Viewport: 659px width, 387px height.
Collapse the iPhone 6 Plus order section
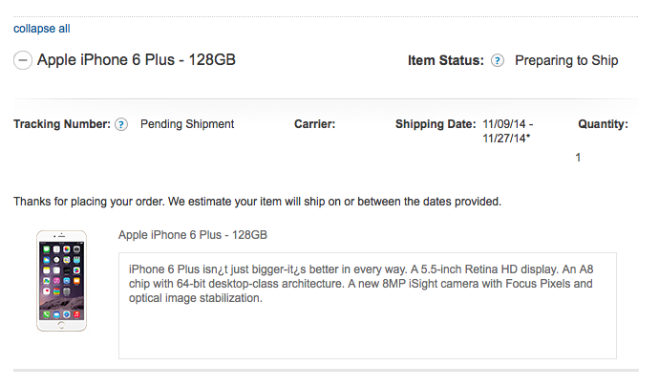pyautogui.click(x=23, y=60)
